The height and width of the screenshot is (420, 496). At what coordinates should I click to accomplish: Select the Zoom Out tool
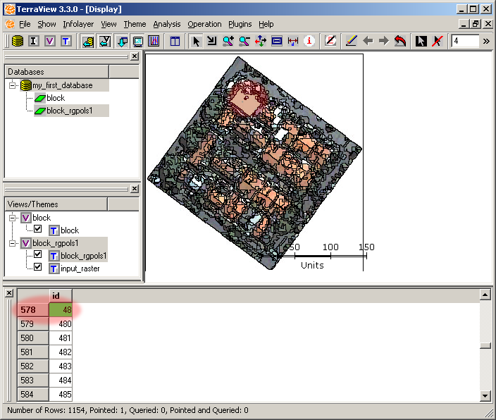[244, 41]
